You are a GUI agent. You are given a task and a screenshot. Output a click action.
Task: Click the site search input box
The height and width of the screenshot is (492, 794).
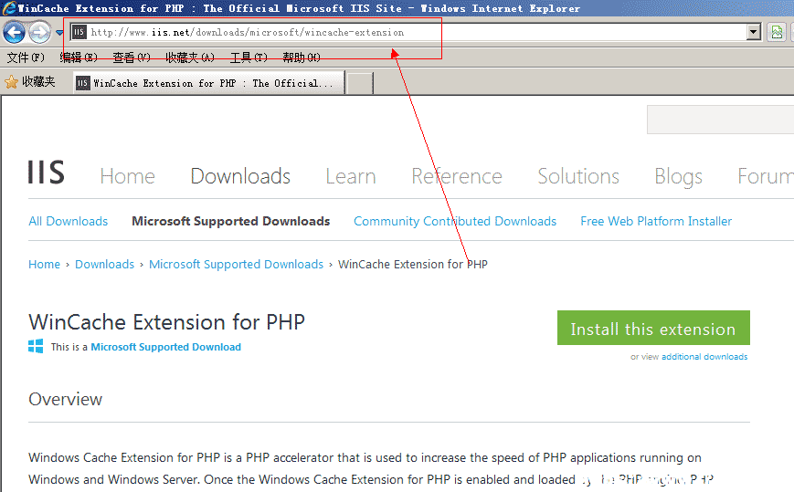pos(720,120)
